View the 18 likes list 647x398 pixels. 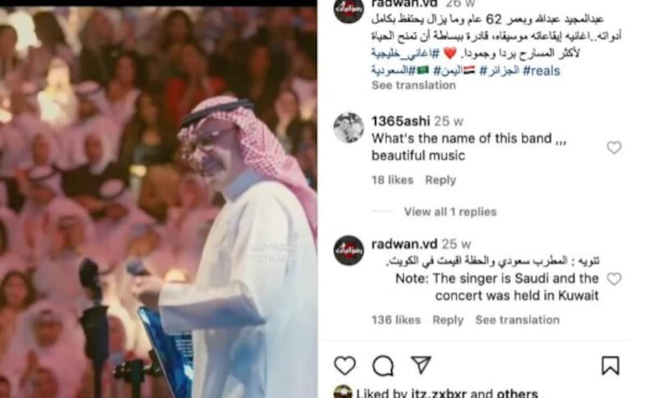point(392,180)
